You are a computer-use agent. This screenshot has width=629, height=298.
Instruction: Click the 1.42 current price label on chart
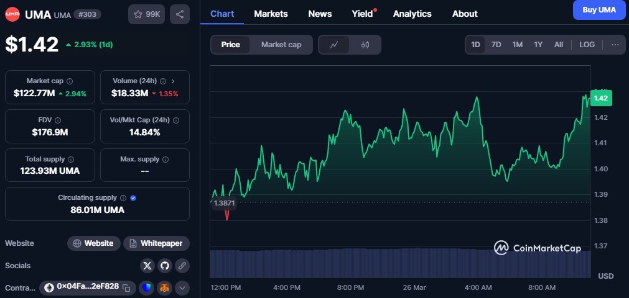pos(601,98)
